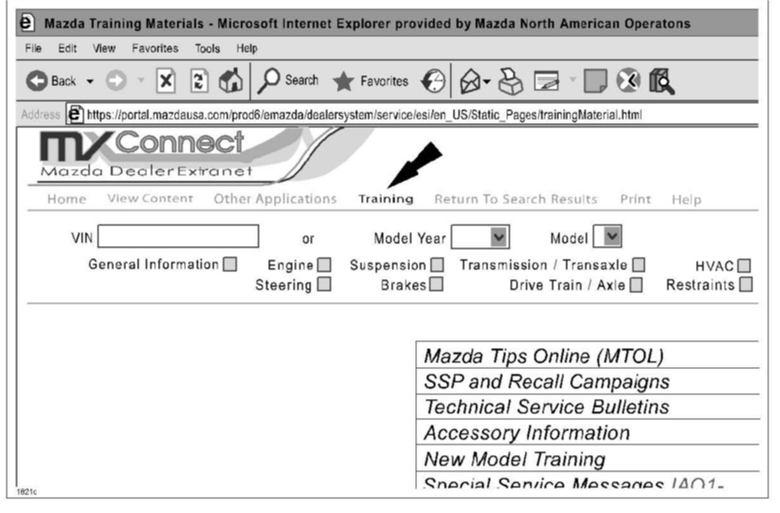Click the Mail envelope icon
This screenshot has width=780, height=513.
[x=474, y=81]
